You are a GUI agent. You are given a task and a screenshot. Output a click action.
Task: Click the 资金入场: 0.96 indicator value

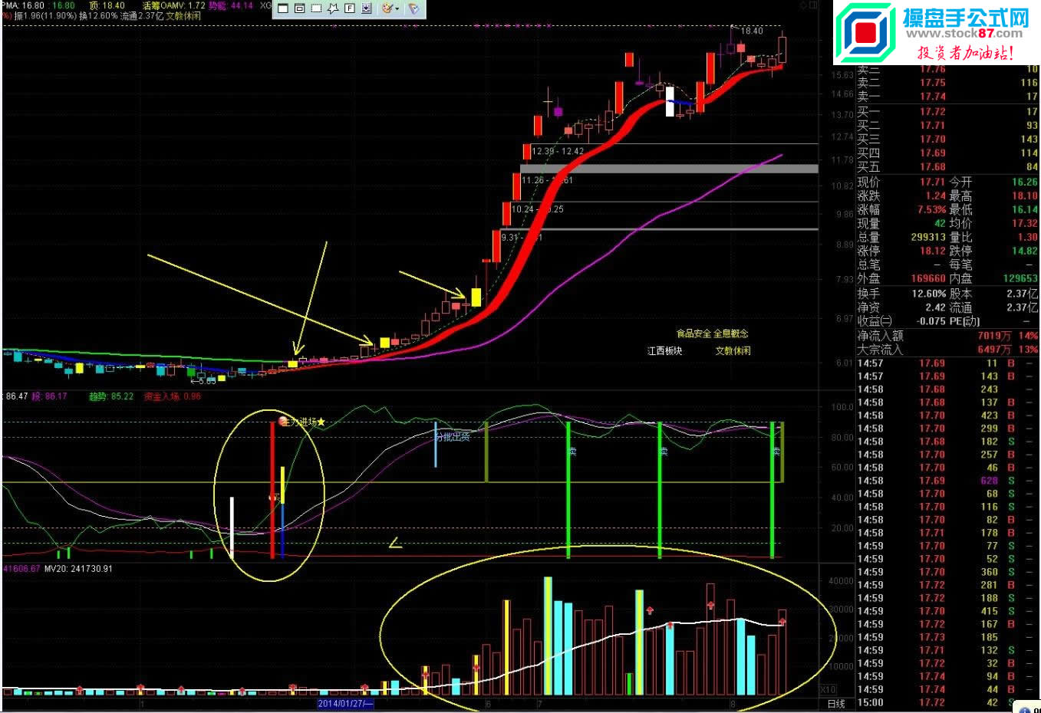click(x=173, y=396)
